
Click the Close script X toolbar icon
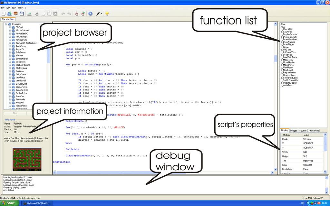pos(55,14)
